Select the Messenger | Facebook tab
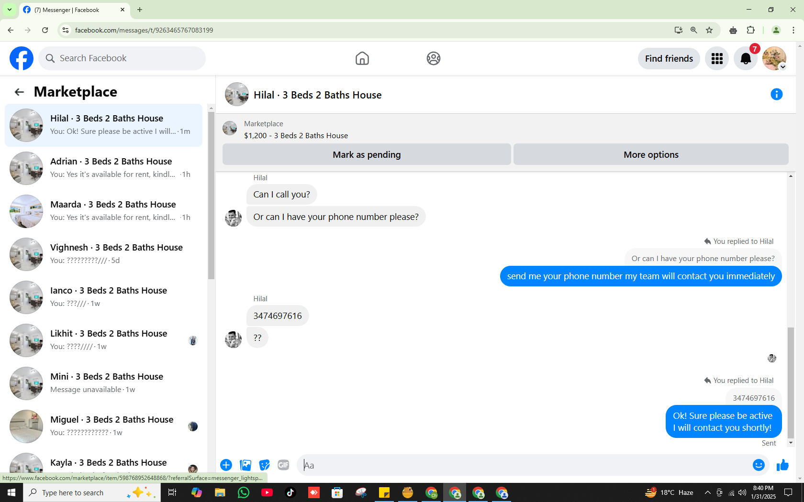This screenshot has width=804, height=502. coord(74,10)
